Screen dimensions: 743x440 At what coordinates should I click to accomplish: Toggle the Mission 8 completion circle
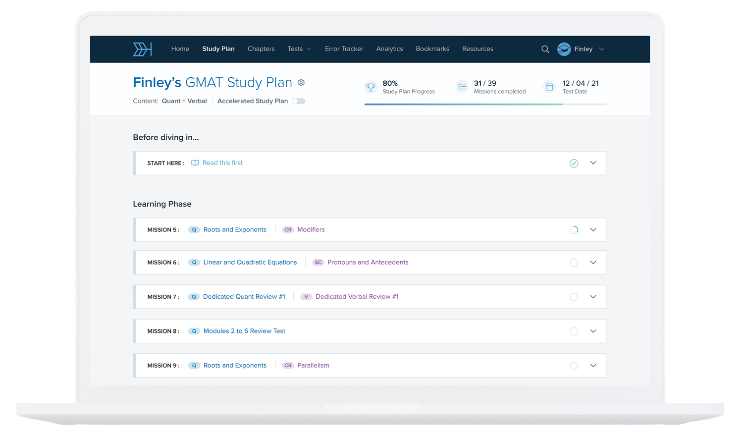[x=574, y=331]
